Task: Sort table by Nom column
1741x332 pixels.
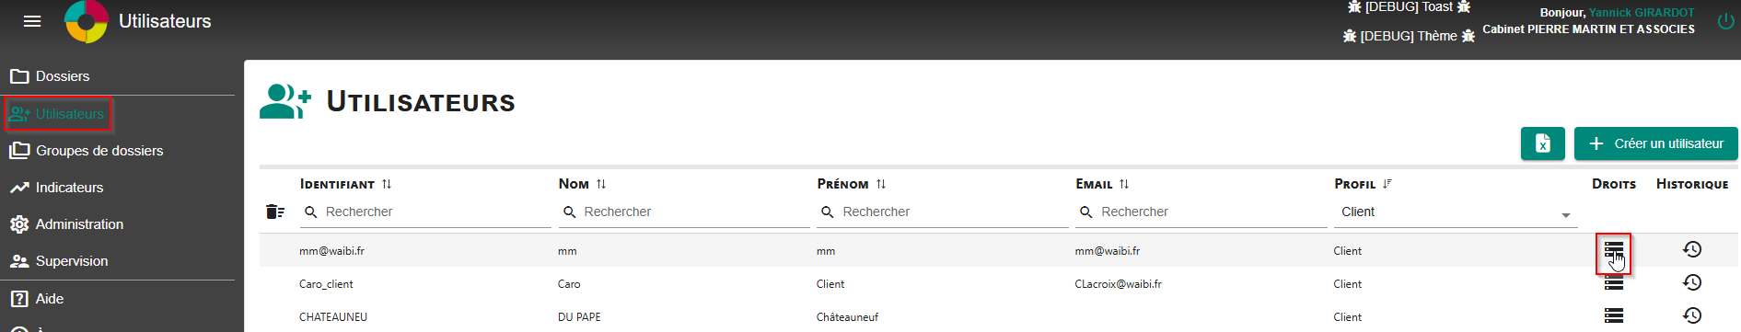Action: tap(600, 184)
